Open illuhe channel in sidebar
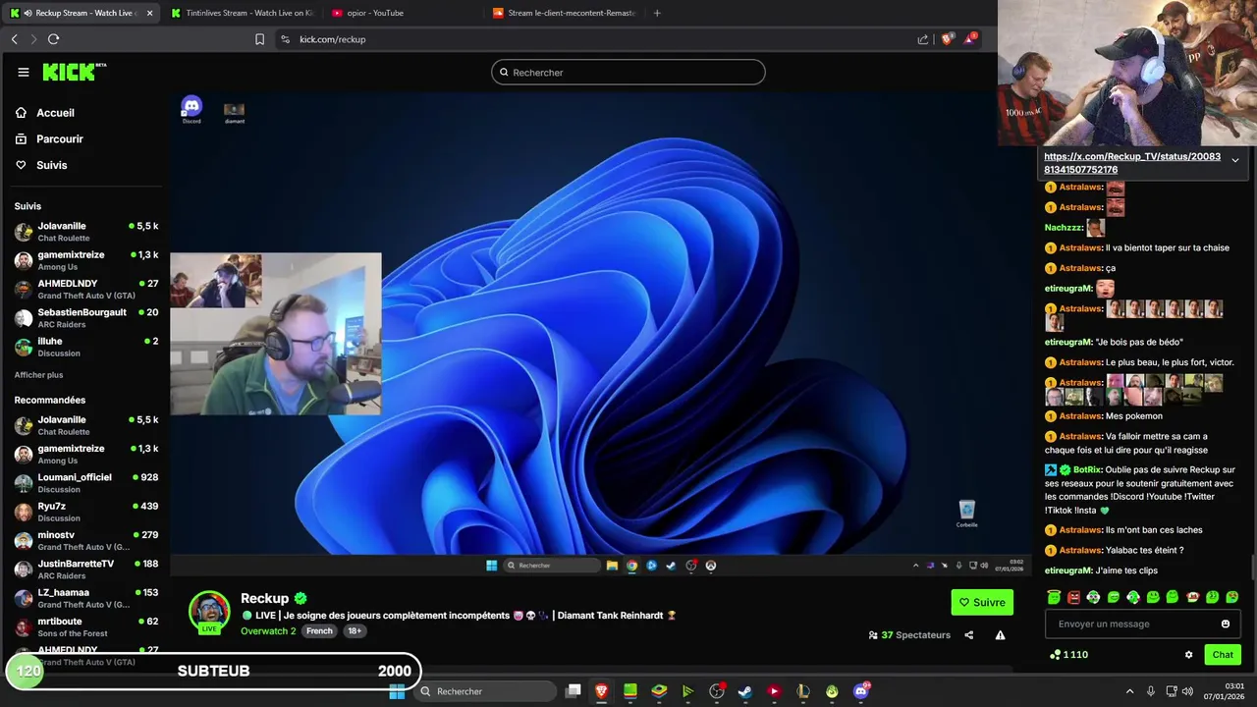This screenshot has width=1257, height=707. (86, 347)
